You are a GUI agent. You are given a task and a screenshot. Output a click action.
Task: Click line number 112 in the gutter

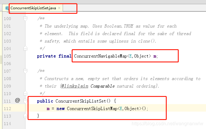point(7,109)
